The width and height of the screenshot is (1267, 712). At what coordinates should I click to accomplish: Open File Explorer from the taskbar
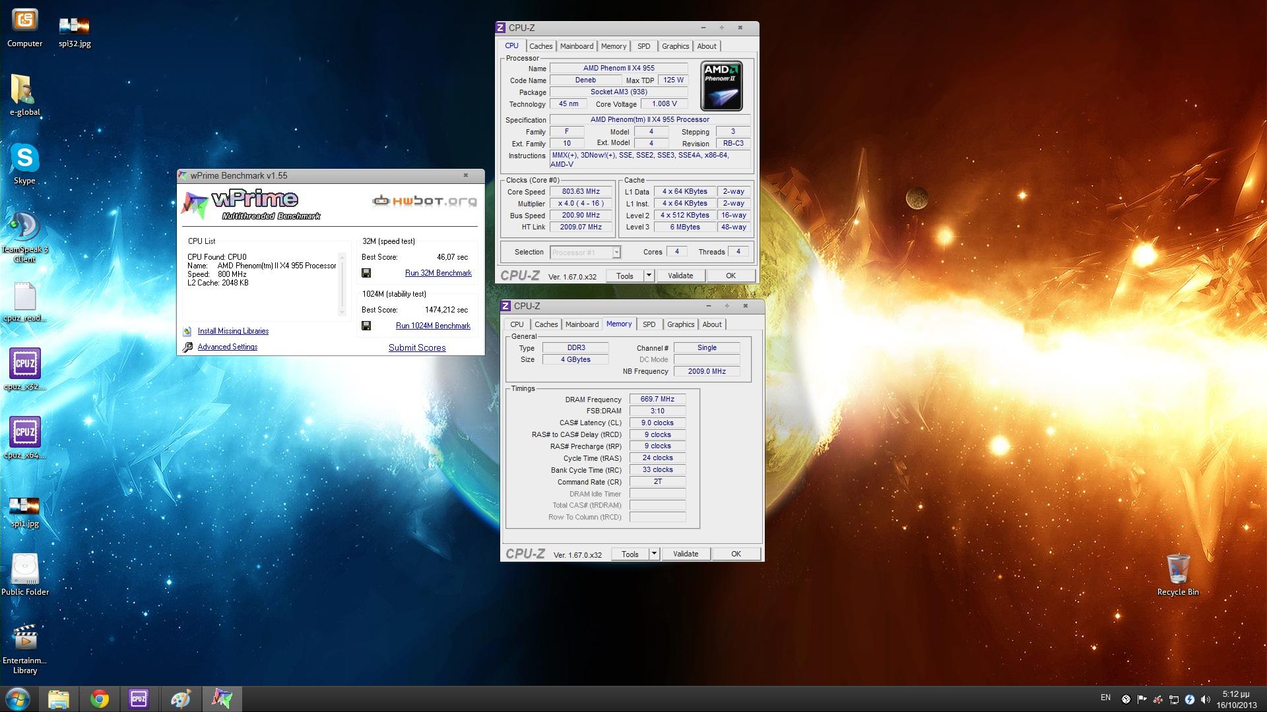pos(59,699)
